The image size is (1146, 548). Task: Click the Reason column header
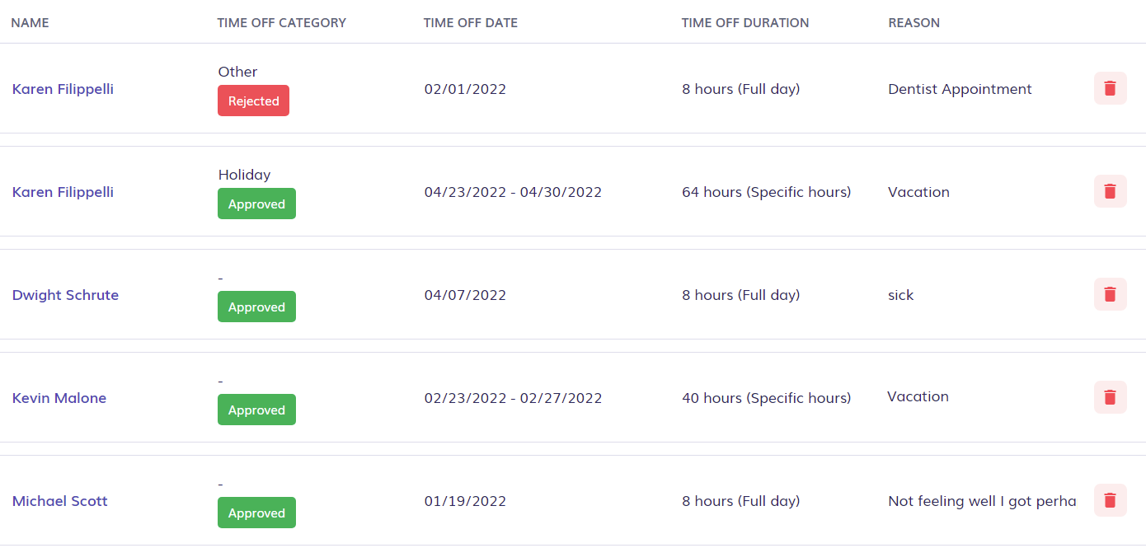914,23
